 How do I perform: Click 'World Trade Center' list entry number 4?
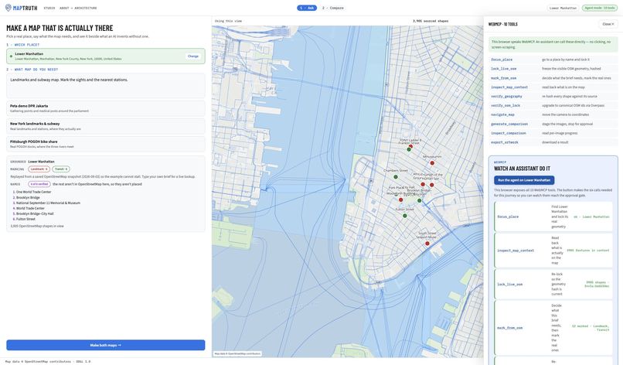[x=30, y=208]
